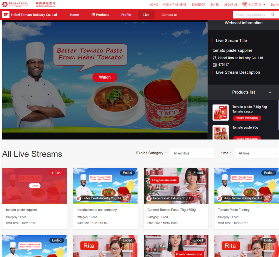
Task: Open the Exhibit Category dropdown
Action: [192, 153]
